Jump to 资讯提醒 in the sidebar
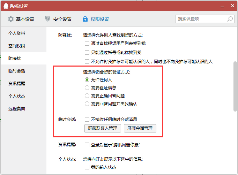Screen dimensions: 238x175 23,84
